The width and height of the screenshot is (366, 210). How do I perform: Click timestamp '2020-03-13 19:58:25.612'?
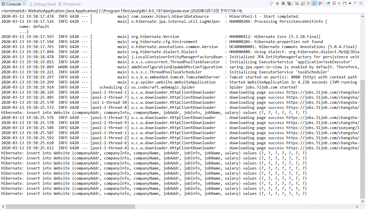click(x=27, y=148)
